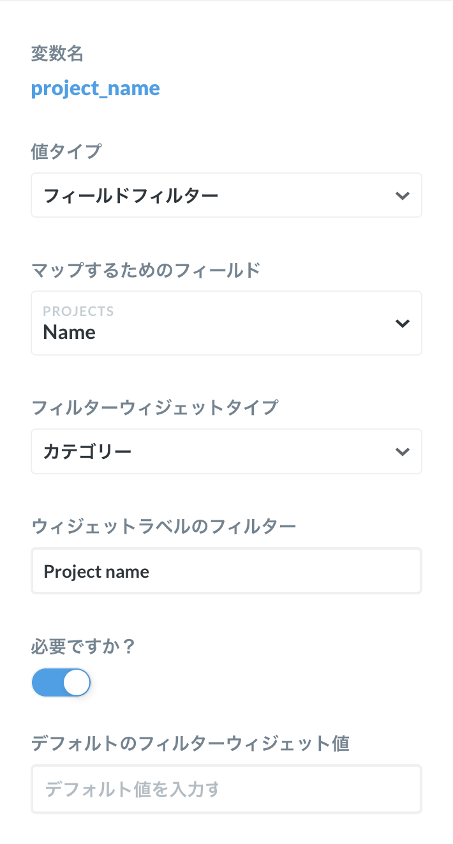Click the Project name label input

(226, 571)
